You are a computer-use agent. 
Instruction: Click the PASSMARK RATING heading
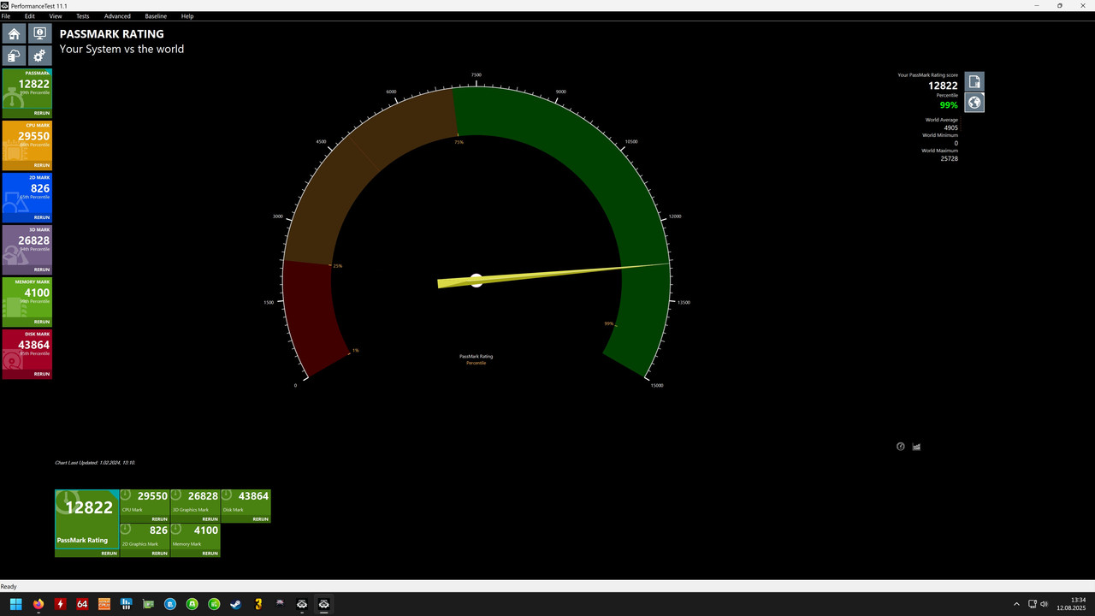111,34
